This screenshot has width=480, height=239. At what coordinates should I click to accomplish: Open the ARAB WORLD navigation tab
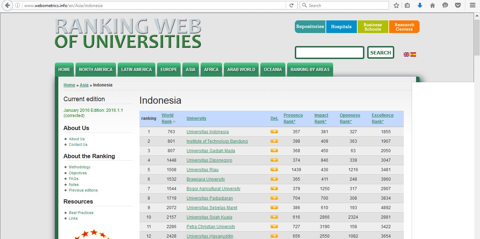tap(241, 70)
